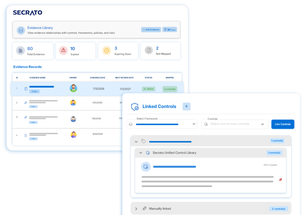
Task: Click the Active status badge in row 1
Action: pyautogui.click(x=148, y=89)
